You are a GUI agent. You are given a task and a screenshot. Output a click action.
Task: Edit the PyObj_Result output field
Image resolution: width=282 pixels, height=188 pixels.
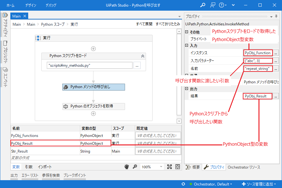[x=258, y=96]
